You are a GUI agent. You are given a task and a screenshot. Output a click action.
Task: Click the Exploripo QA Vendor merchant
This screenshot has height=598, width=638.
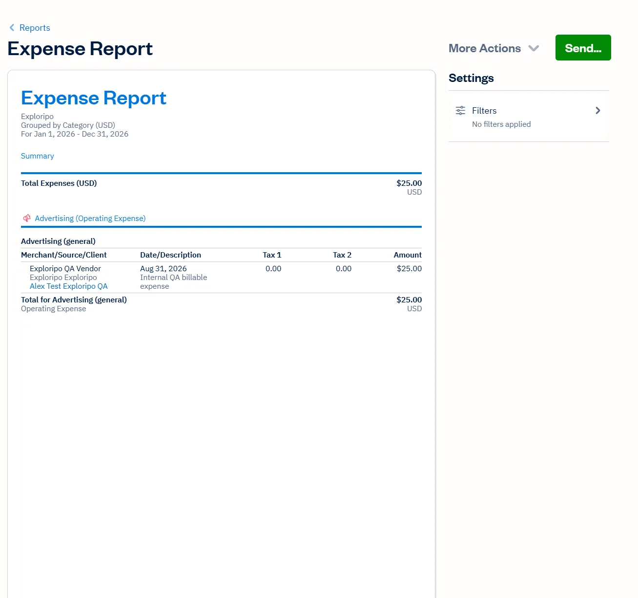[x=65, y=269]
